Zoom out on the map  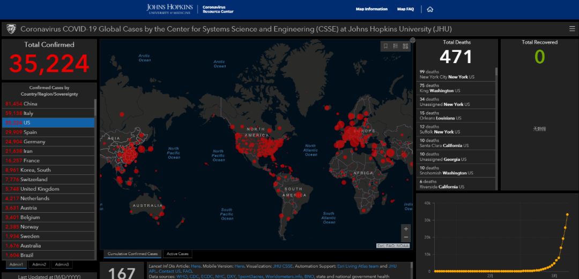coord(405,237)
